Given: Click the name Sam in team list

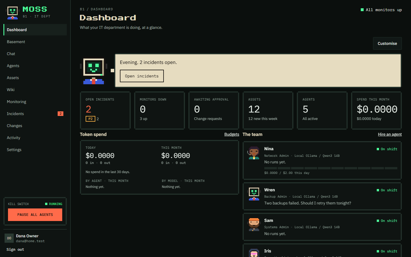Looking at the screenshot, I should coord(269,220).
